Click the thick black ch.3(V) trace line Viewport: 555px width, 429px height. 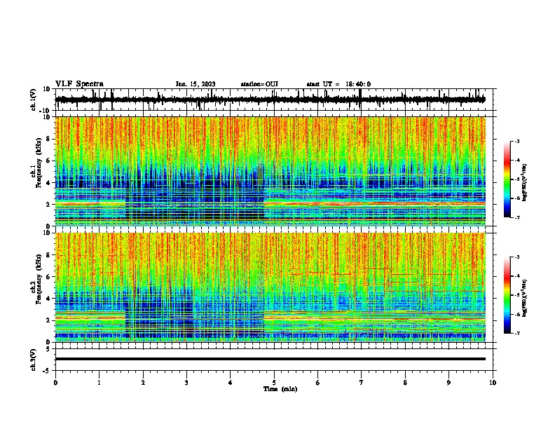270,359
